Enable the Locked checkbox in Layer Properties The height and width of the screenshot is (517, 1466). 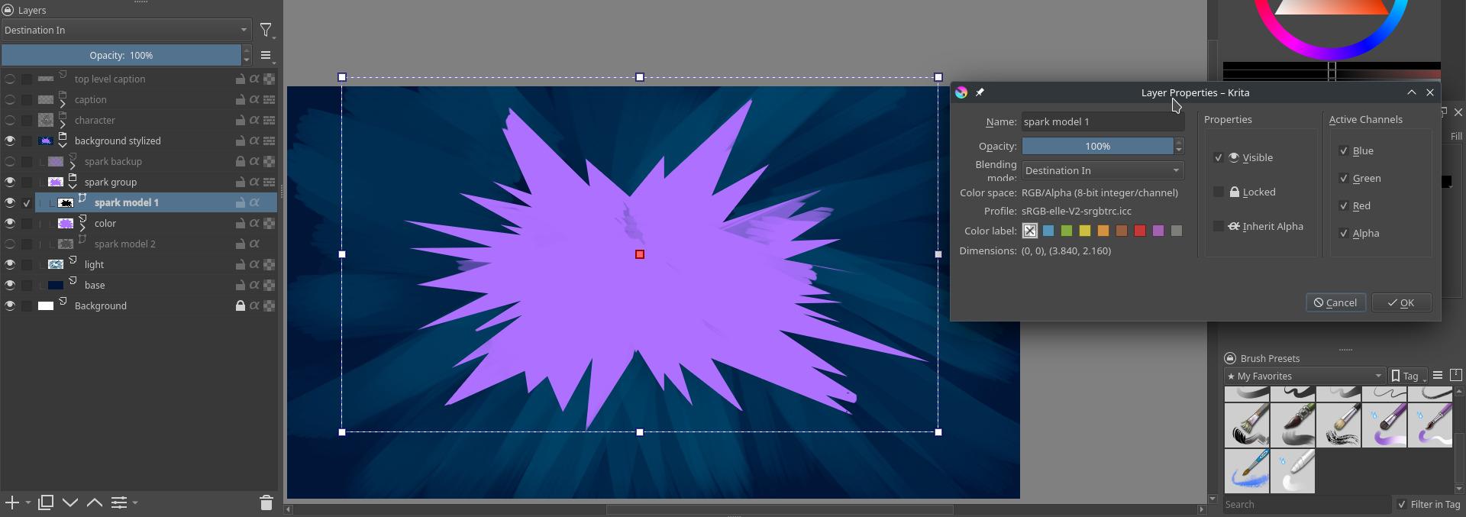1219,192
